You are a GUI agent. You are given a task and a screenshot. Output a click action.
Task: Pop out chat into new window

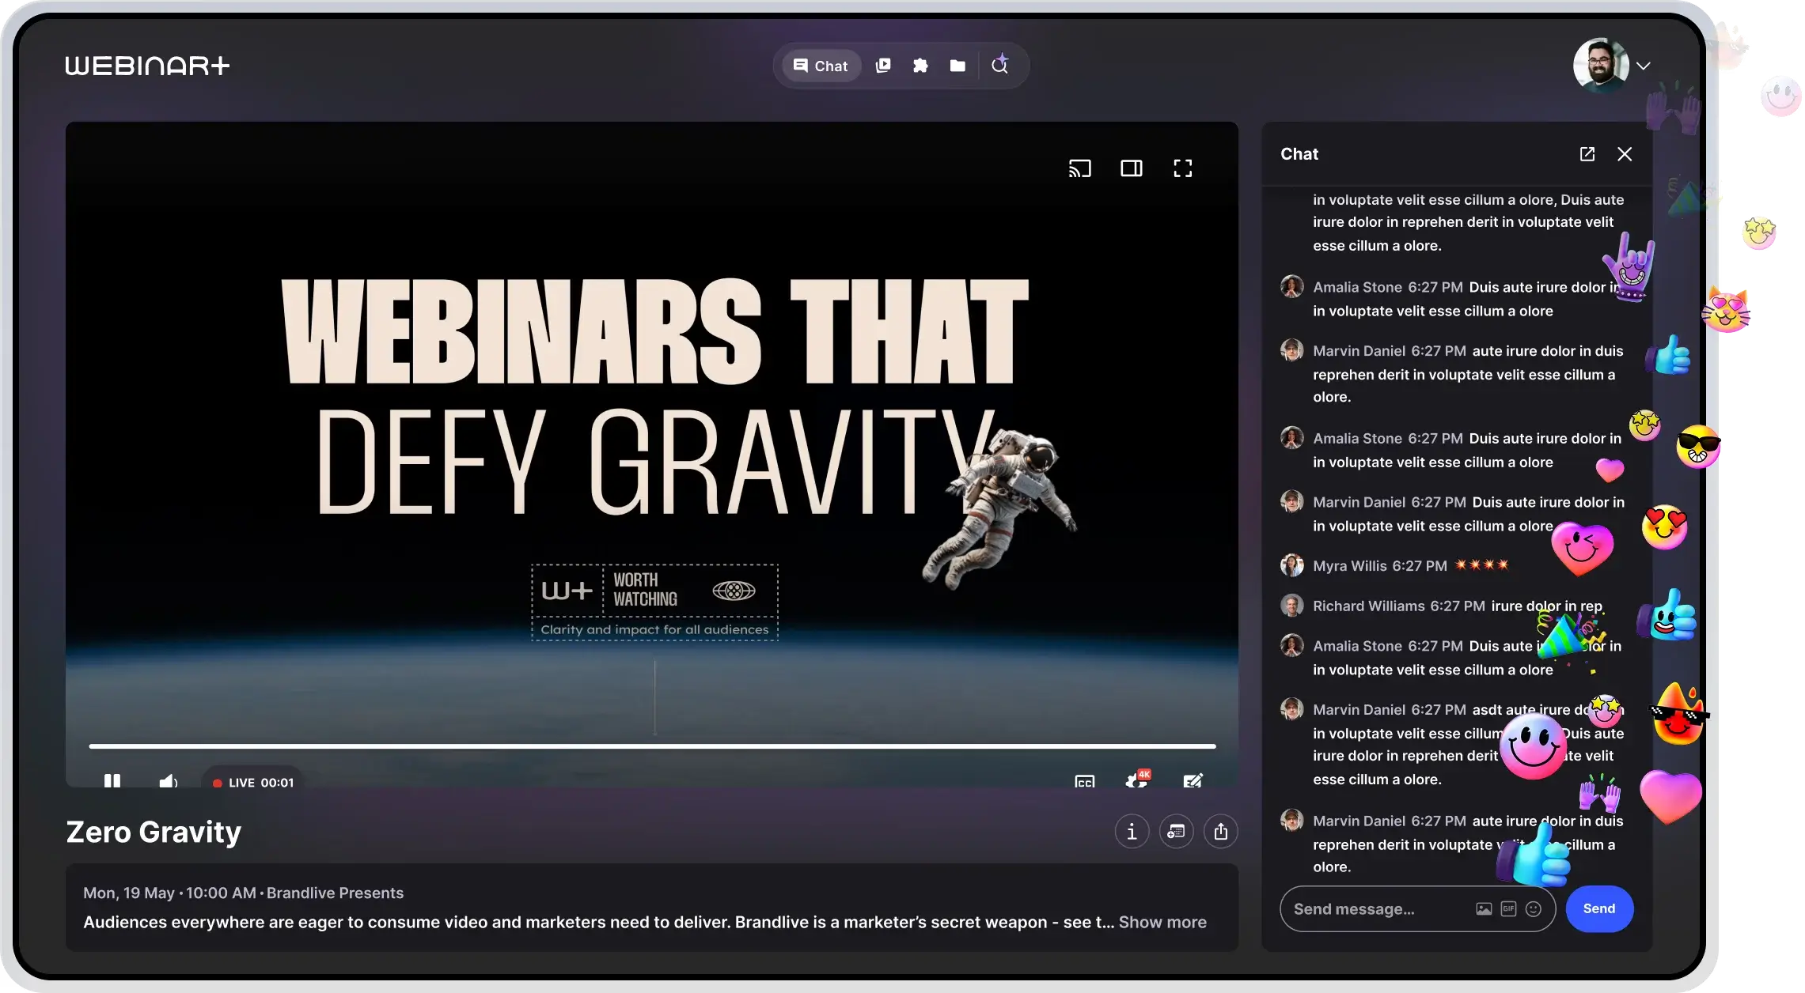pos(1587,154)
